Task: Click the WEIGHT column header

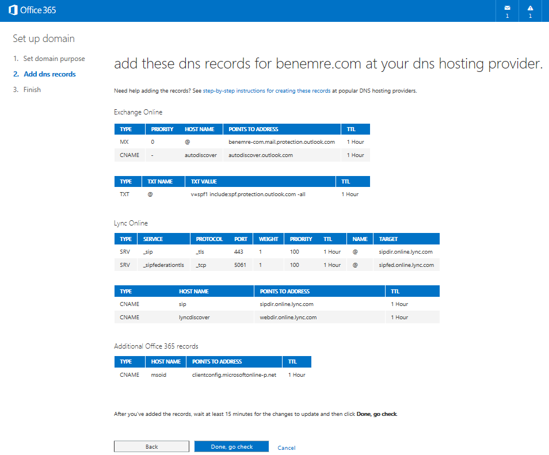Action: click(x=268, y=239)
